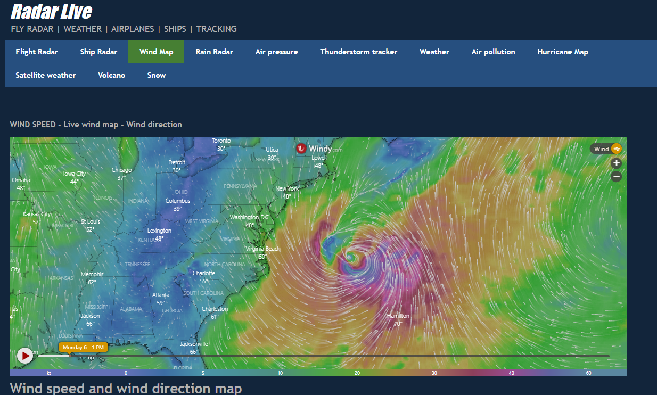
Task: Zoom out with the map minus icon
Action: pos(616,176)
